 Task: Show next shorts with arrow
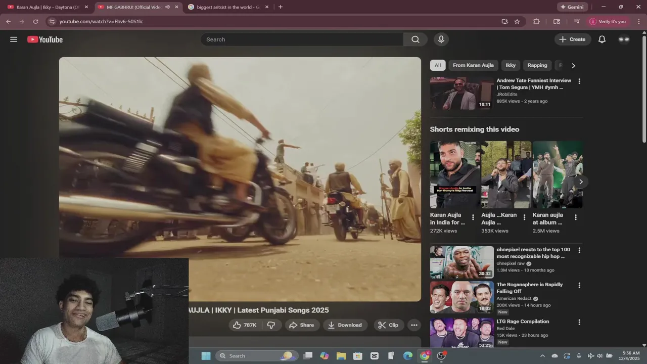[x=581, y=181]
